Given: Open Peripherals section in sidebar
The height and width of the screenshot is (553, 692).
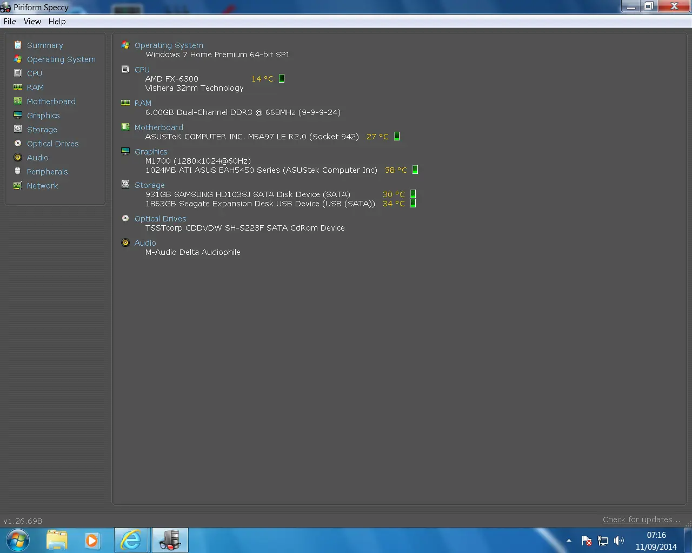Looking at the screenshot, I should (x=48, y=172).
